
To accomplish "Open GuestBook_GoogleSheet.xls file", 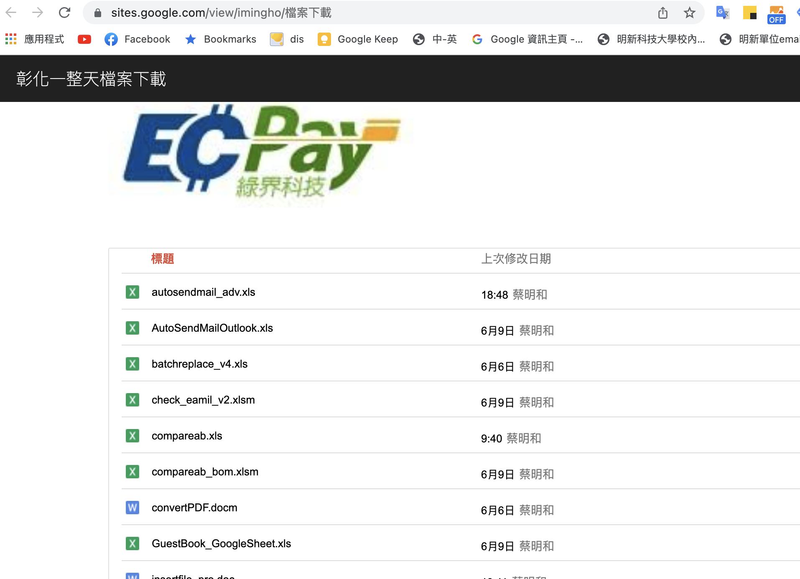I will click(x=221, y=543).
